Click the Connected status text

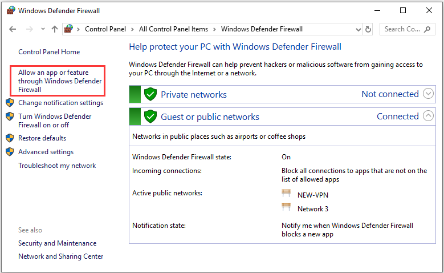point(398,116)
